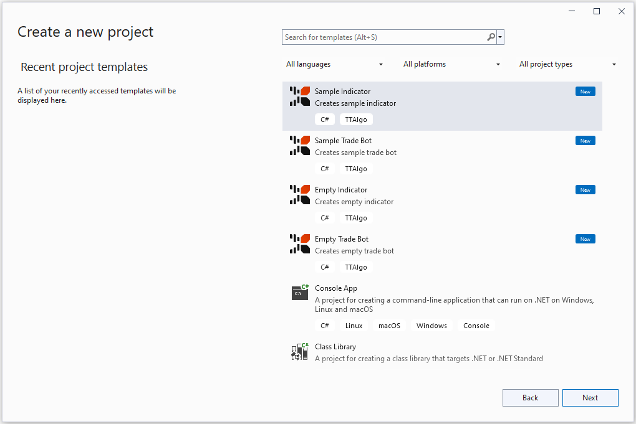Select the Empty Trade Bot template title
Viewport: 636px width, 424px height.
pos(342,239)
